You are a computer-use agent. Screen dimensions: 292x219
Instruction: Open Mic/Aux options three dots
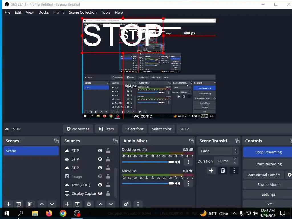[188, 183]
